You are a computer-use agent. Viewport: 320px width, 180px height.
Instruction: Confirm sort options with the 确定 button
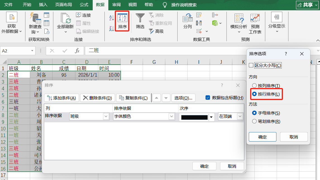tap(262, 137)
